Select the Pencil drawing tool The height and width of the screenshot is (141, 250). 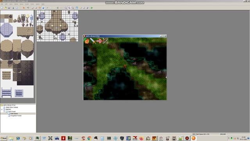tap(47, 8)
